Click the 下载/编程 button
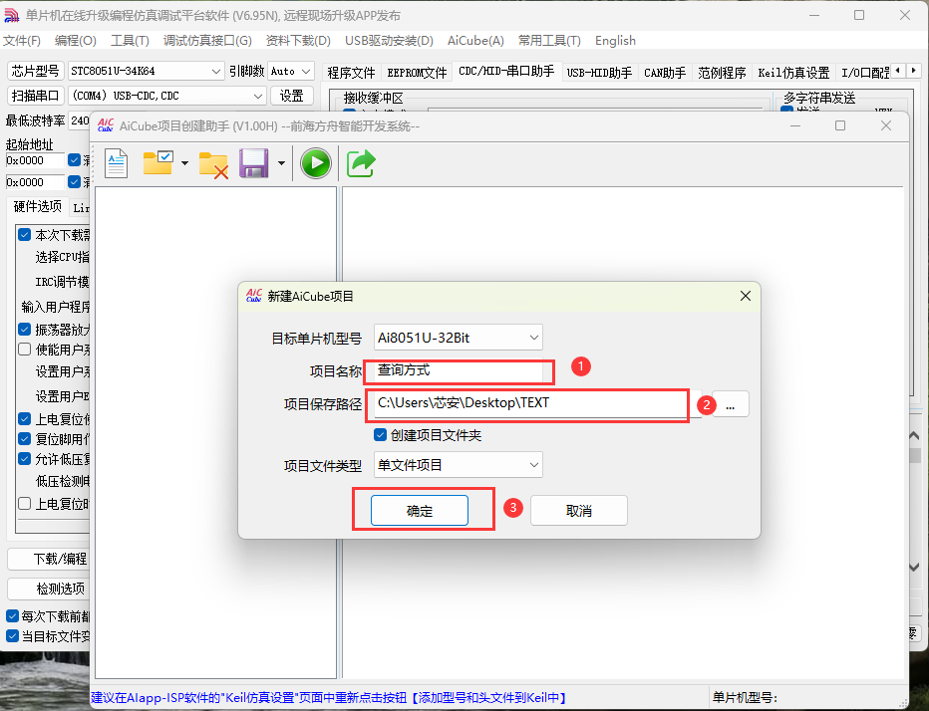Image resolution: width=929 pixels, height=711 pixels. (x=49, y=559)
